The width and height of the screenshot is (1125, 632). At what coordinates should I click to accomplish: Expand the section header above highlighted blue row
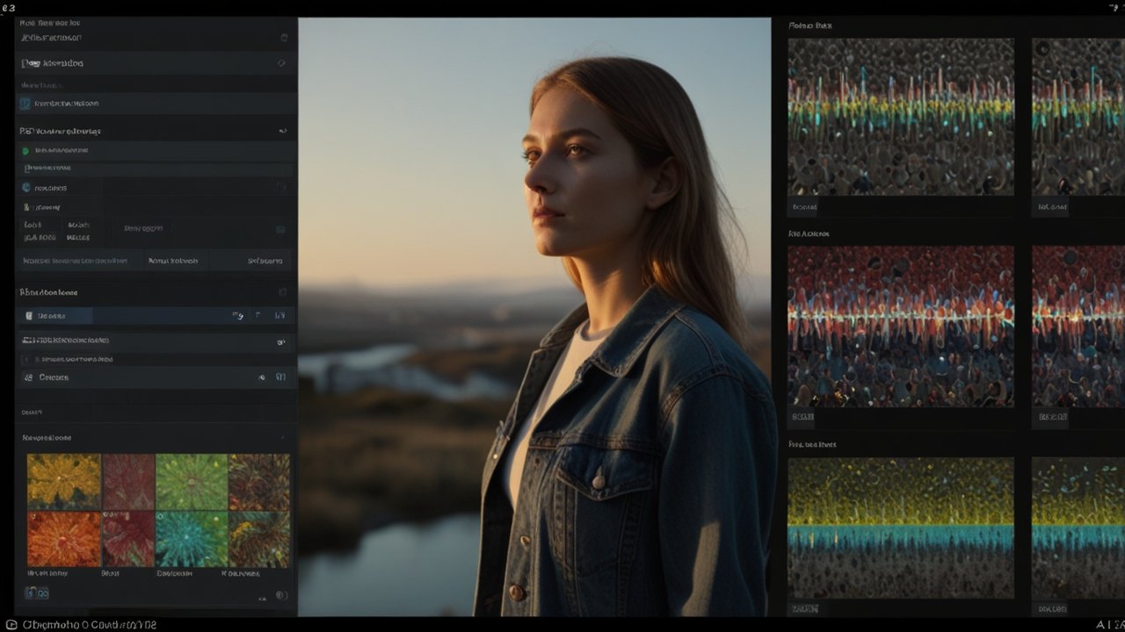click(x=282, y=292)
